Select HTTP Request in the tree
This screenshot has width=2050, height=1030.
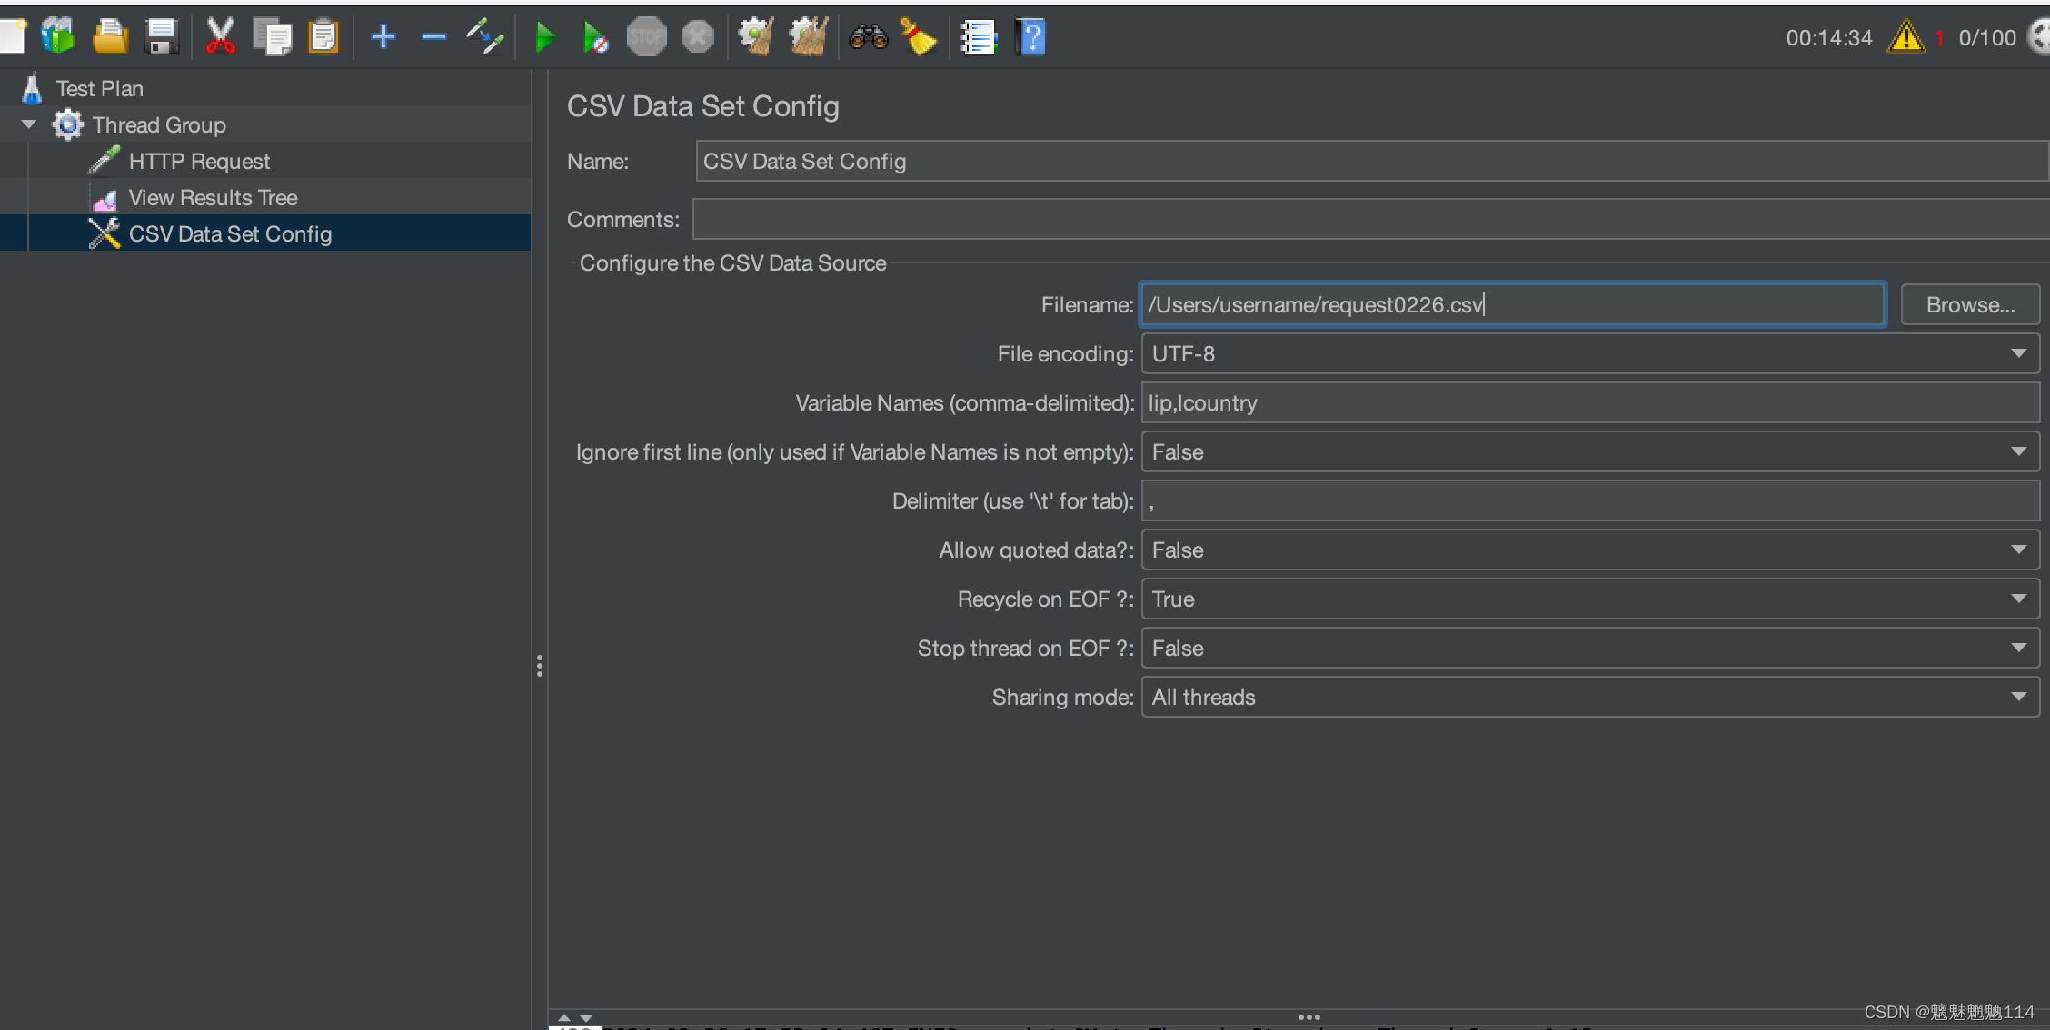click(199, 162)
